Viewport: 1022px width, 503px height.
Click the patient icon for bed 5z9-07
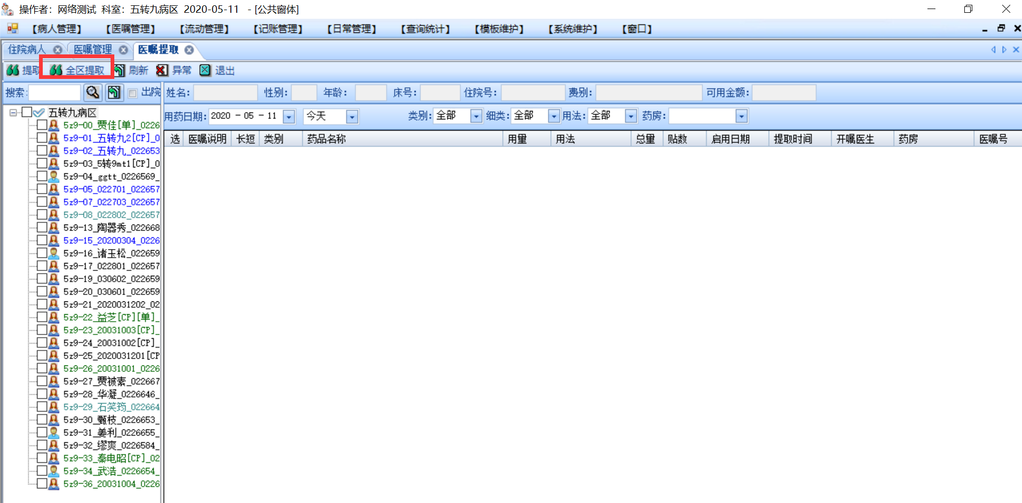pos(54,202)
